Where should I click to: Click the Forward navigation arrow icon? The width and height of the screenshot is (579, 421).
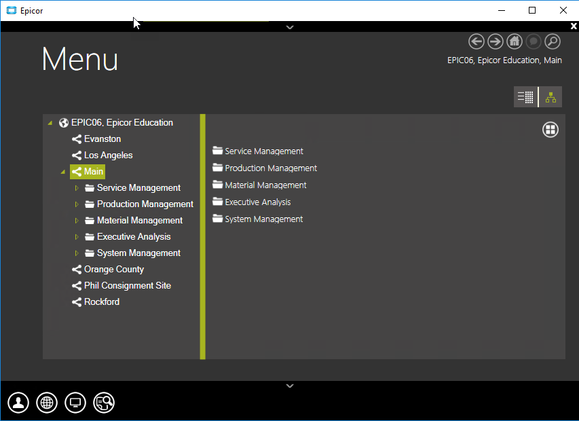pyautogui.click(x=496, y=41)
